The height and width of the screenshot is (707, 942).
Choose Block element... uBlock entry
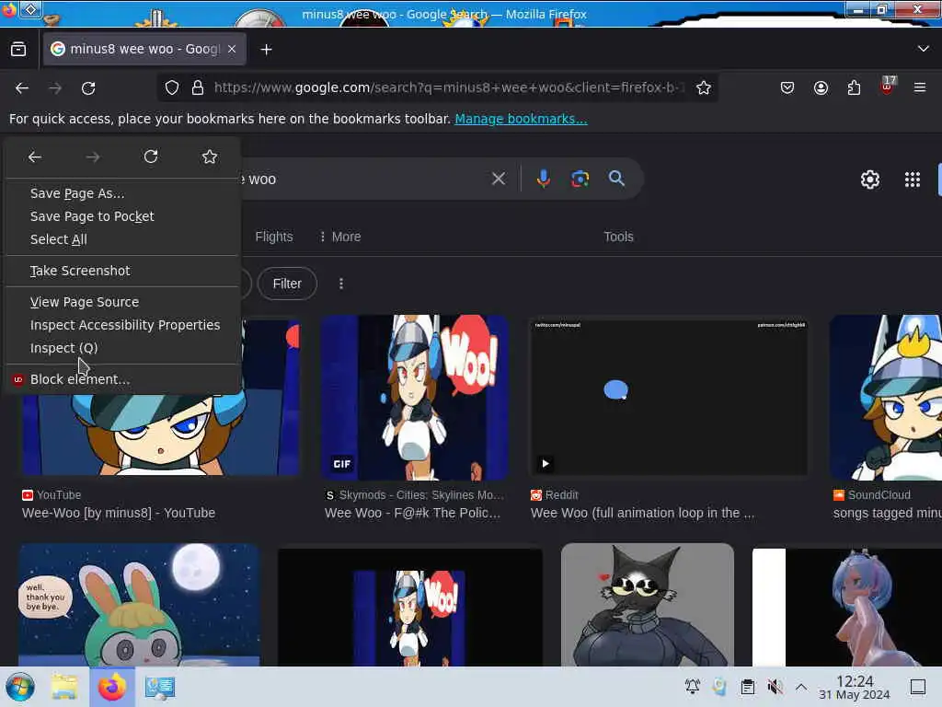[123, 379]
